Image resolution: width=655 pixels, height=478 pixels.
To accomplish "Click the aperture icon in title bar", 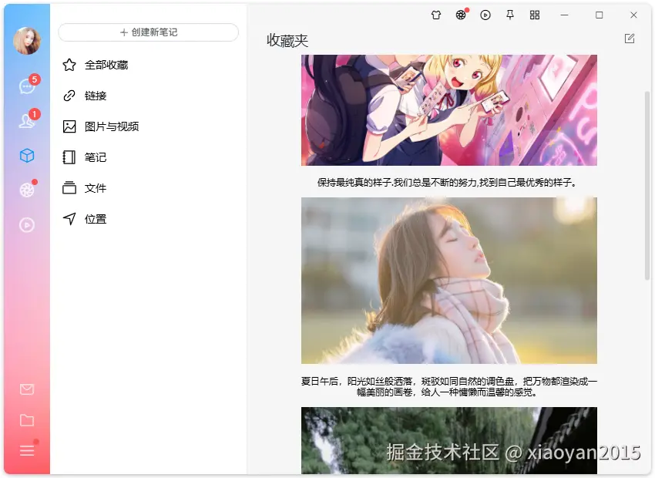I will click(461, 15).
